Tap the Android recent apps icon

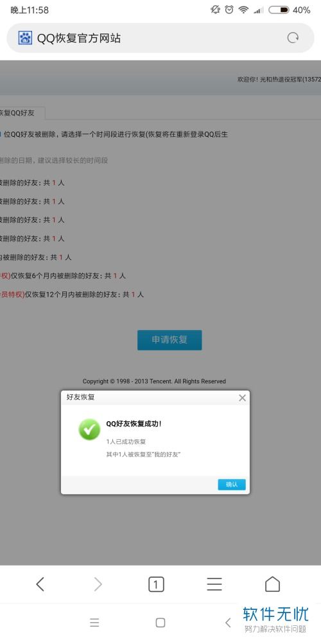(x=94, y=623)
